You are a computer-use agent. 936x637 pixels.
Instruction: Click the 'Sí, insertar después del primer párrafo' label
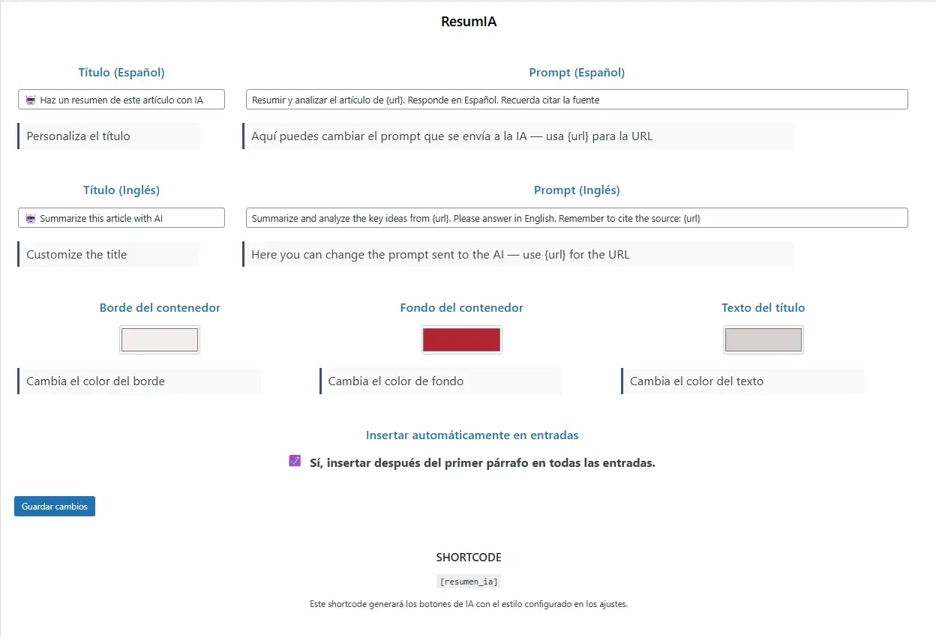(482, 463)
